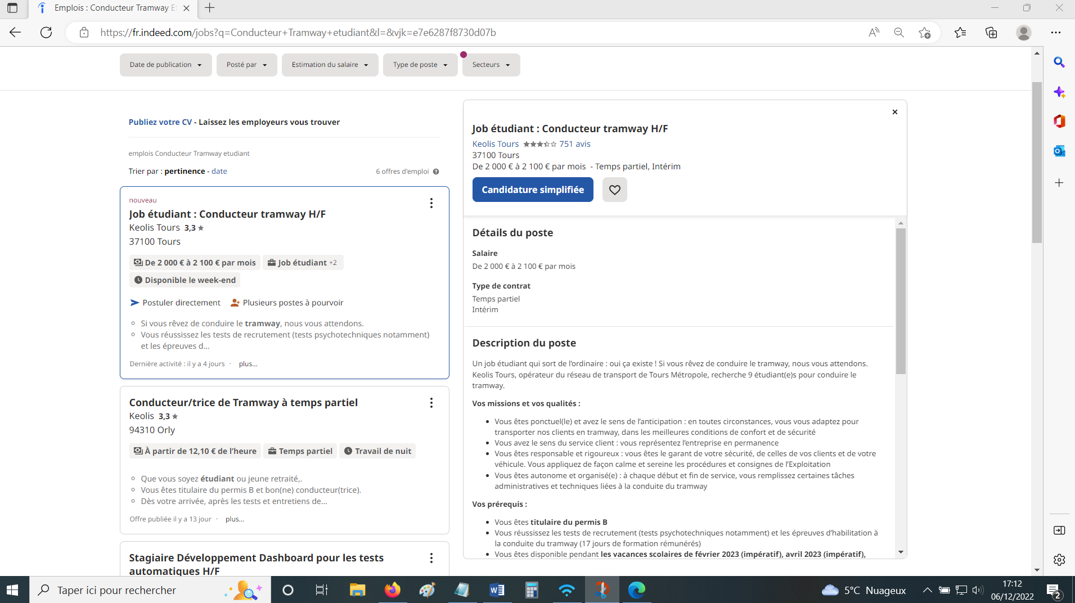This screenshot has height=603, width=1075.
Task: Open Microsoft Word from taskbar
Action: click(x=497, y=590)
